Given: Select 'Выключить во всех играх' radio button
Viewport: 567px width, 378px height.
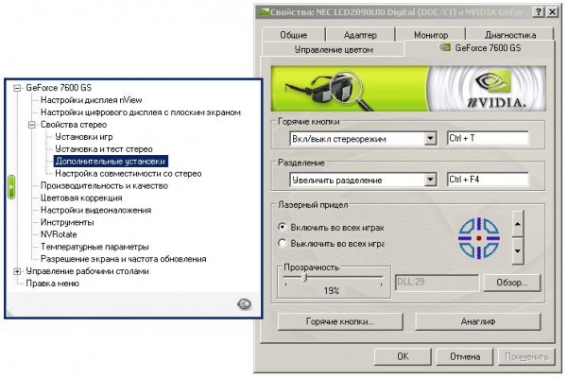Looking at the screenshot, I should [282, 243].
